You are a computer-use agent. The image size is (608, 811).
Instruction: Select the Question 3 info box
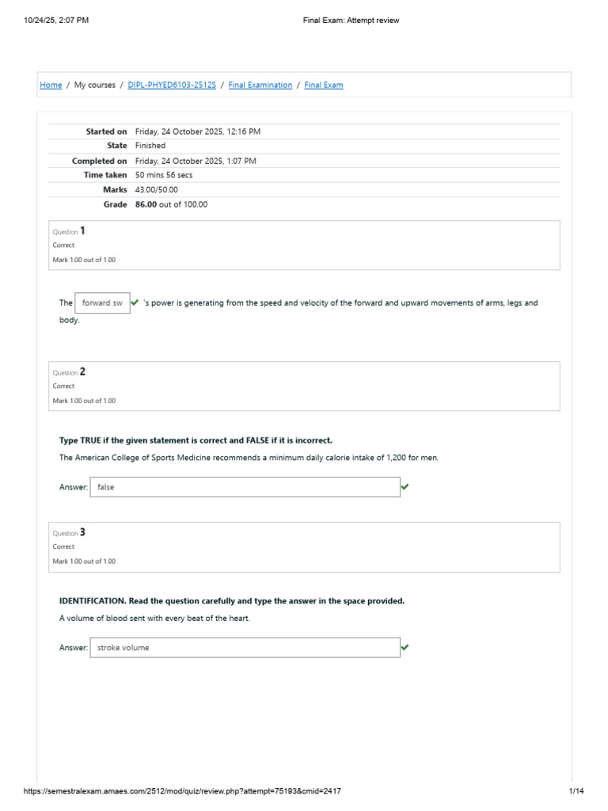point(304,547)
